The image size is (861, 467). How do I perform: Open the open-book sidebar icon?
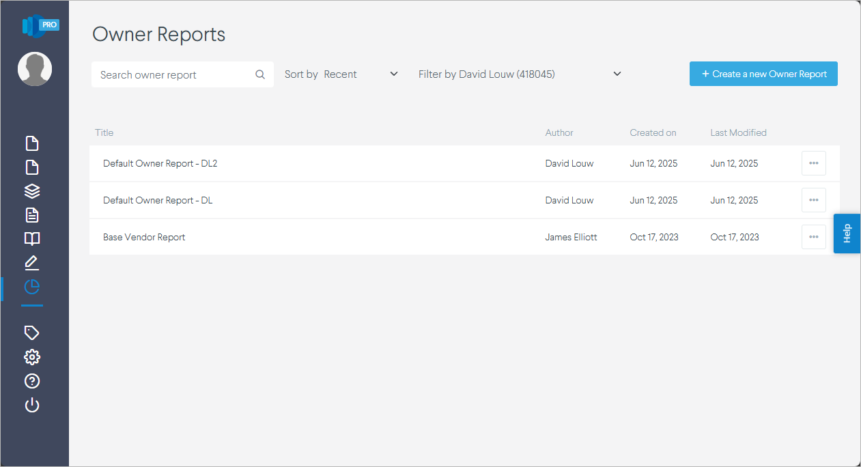[32, 238]
